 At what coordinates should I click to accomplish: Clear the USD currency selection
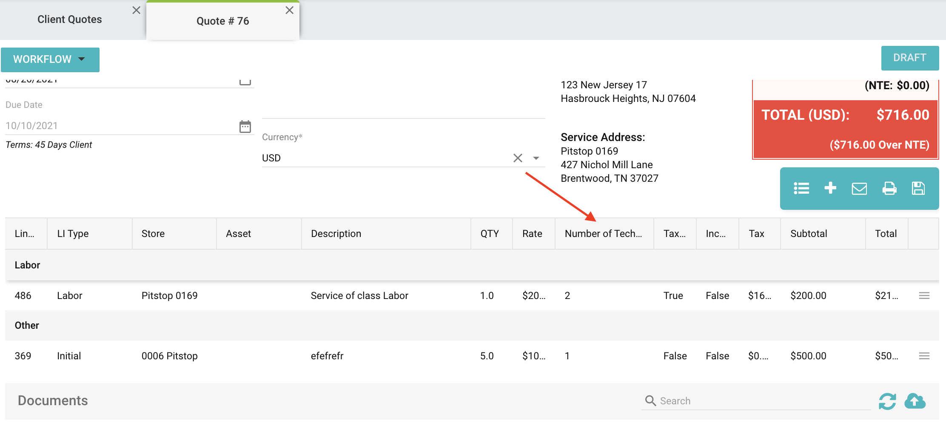tap(518, 158)
